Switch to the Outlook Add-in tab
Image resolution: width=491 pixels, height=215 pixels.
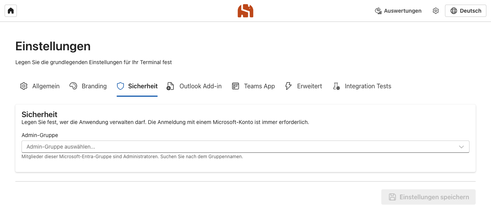pyautogui.click(x=194, y=86)
